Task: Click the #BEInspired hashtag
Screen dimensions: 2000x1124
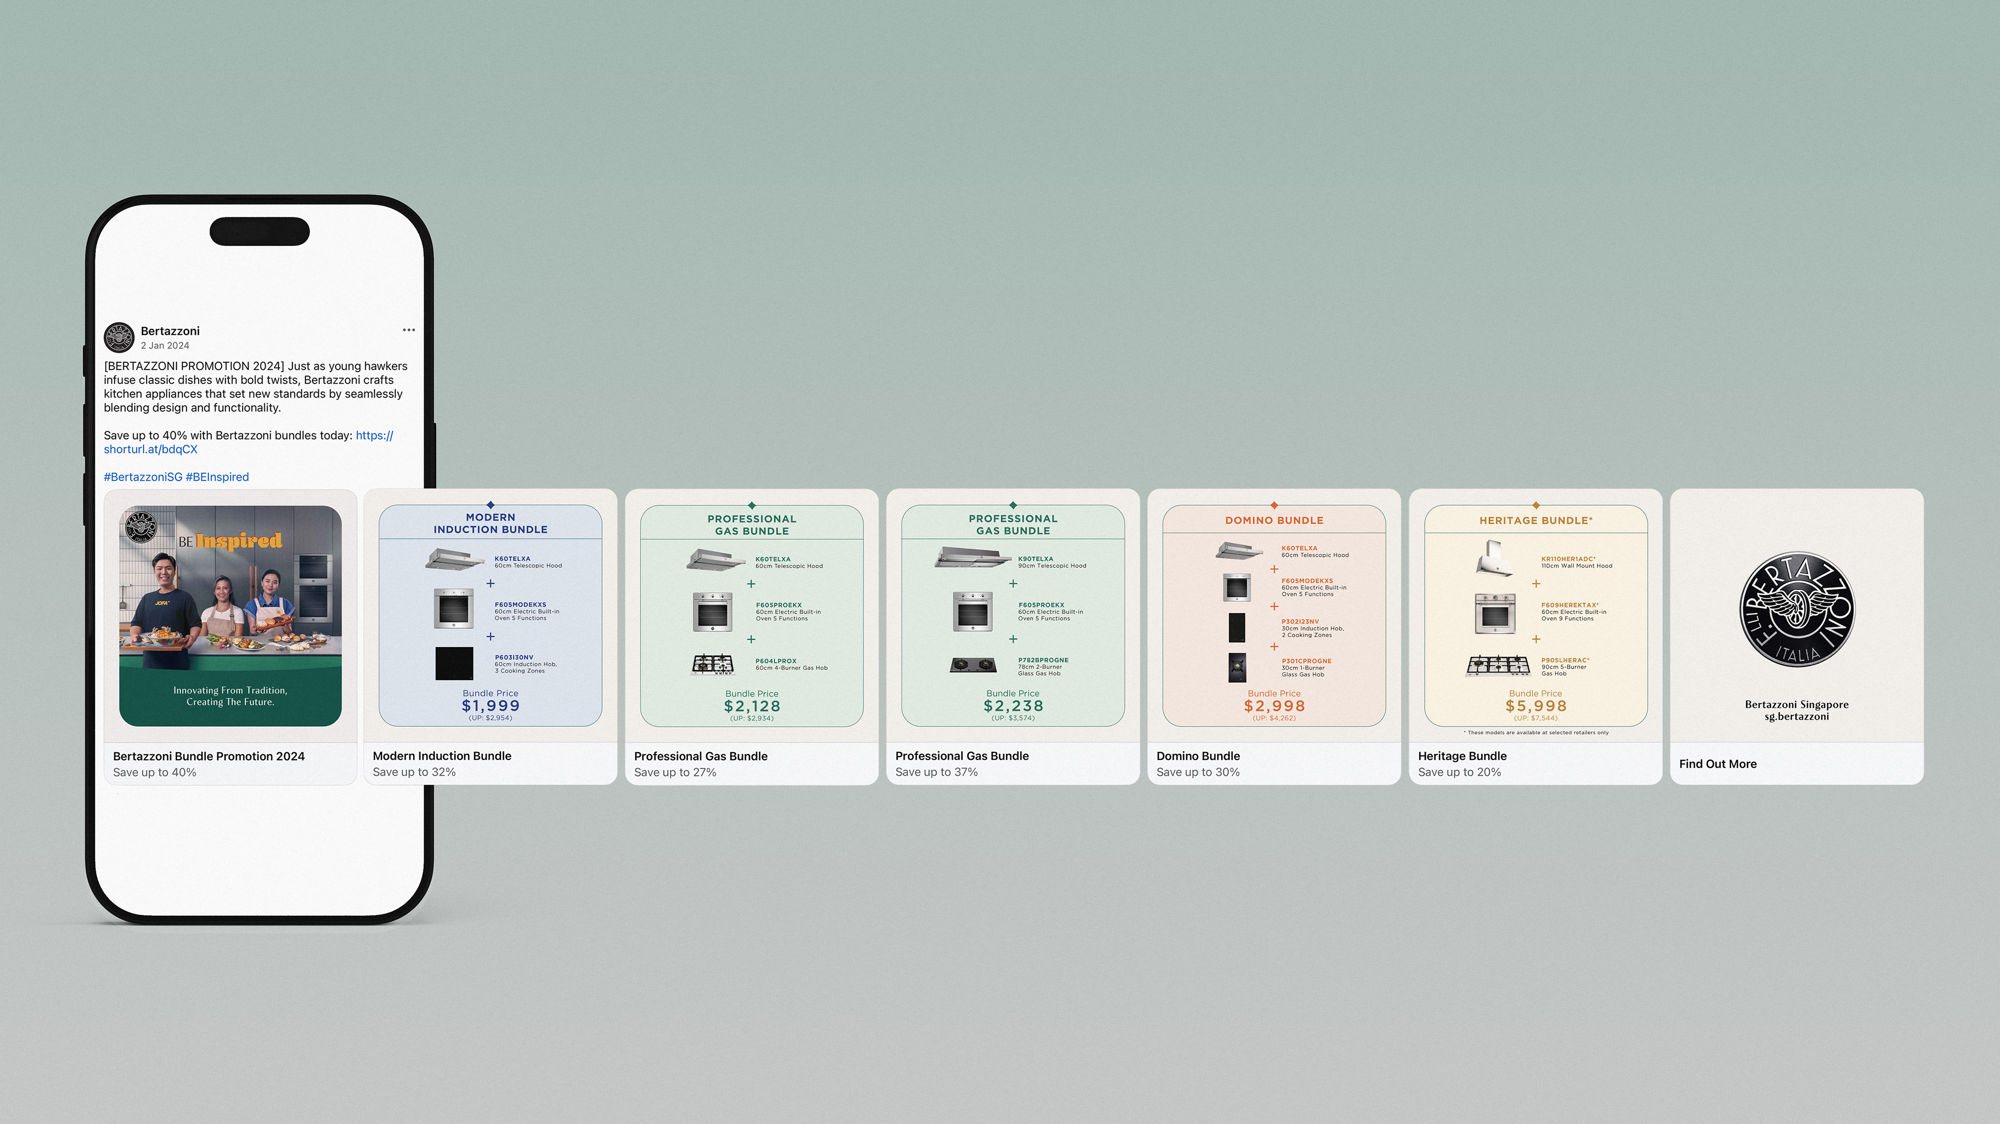Action: tap(217, 477)
